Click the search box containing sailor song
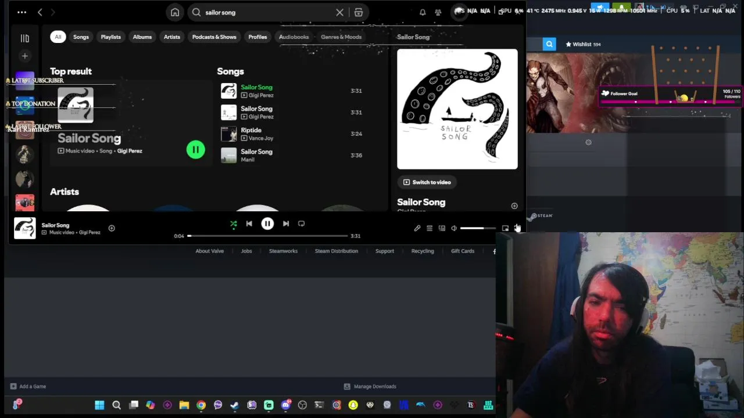The width and height of the screenshot is (744, 418). point(268,12)
